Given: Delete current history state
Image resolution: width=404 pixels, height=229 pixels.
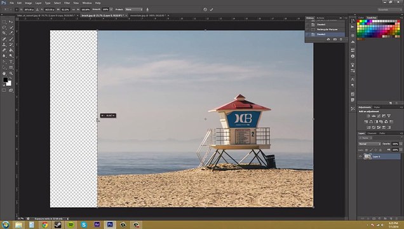Looking at the screenshot, I should (341, 39).
